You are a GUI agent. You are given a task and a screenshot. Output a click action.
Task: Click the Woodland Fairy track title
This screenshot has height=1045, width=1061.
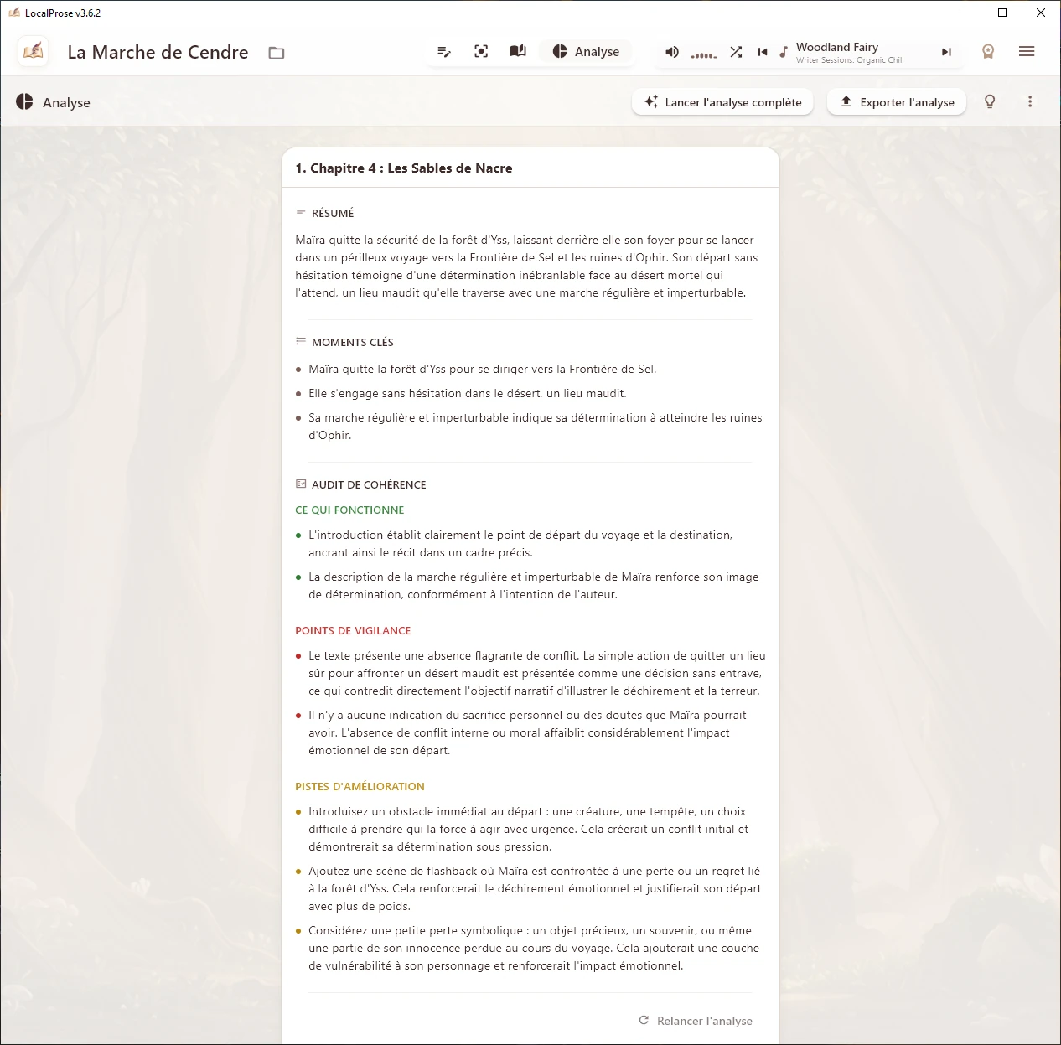(837, 47)
